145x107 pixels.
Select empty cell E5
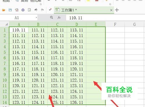pos(96,52)
